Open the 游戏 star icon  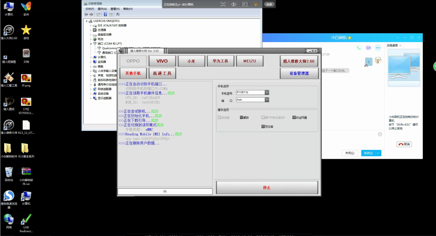coord(26,32)
